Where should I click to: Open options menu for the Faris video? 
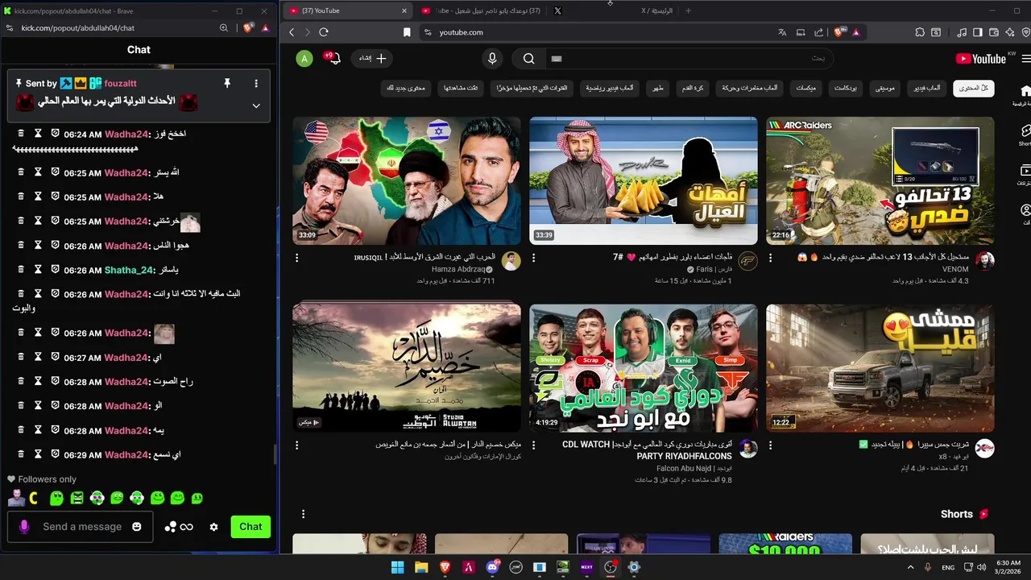tap(534, 258)
